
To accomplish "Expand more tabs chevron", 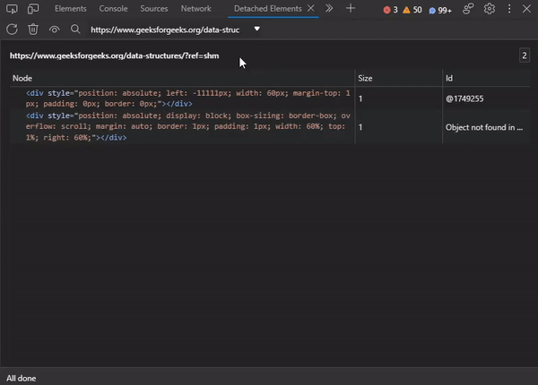I will tap(329, 9).
